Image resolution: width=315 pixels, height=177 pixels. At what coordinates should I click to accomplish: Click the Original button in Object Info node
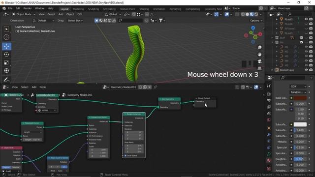[6, 167]
